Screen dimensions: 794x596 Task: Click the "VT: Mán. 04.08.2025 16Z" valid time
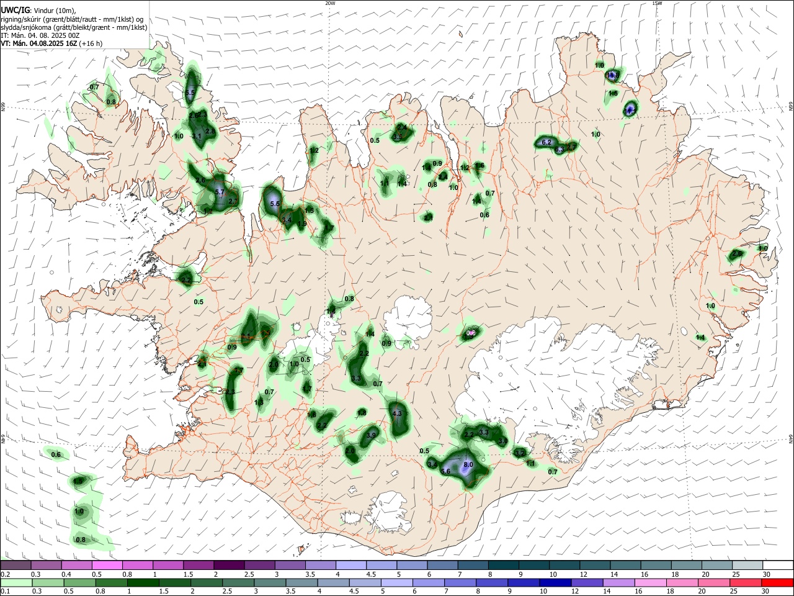click(38, 43)
